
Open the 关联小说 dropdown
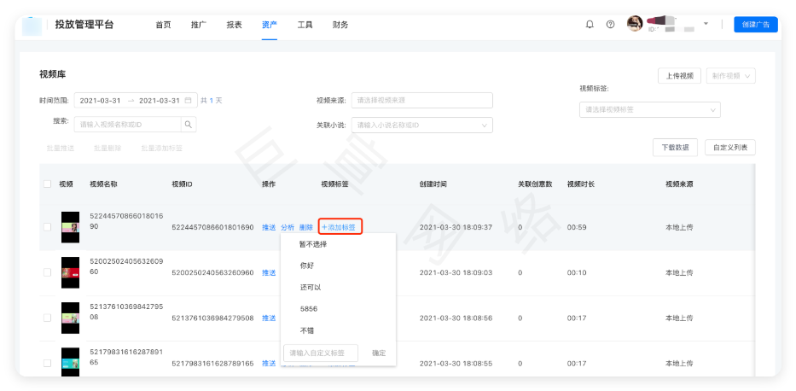click(x=421, y=125)
